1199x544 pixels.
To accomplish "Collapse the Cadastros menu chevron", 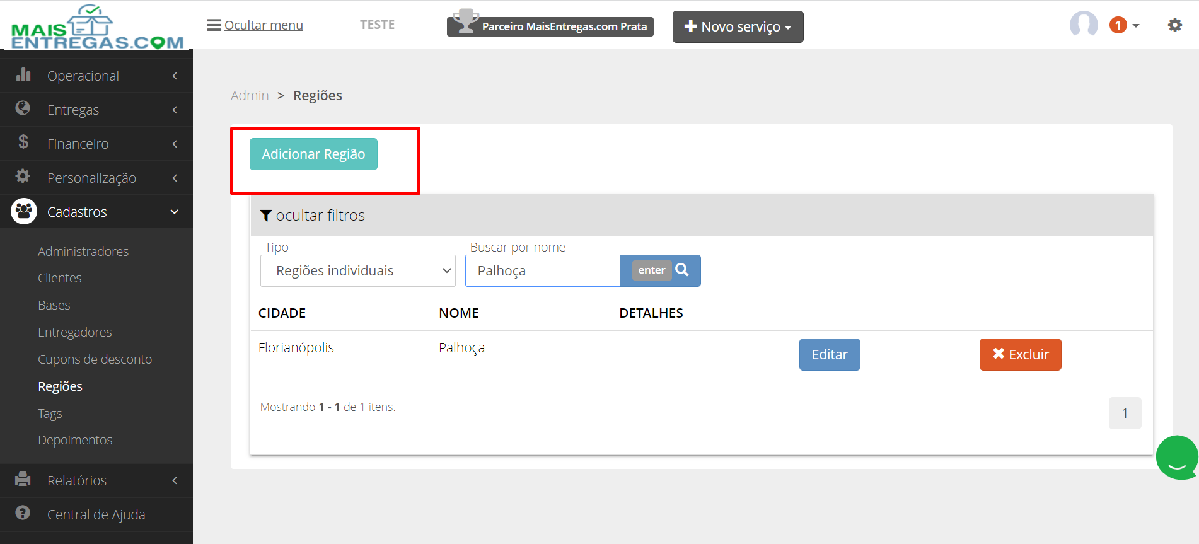I will (x=175, y=212).
